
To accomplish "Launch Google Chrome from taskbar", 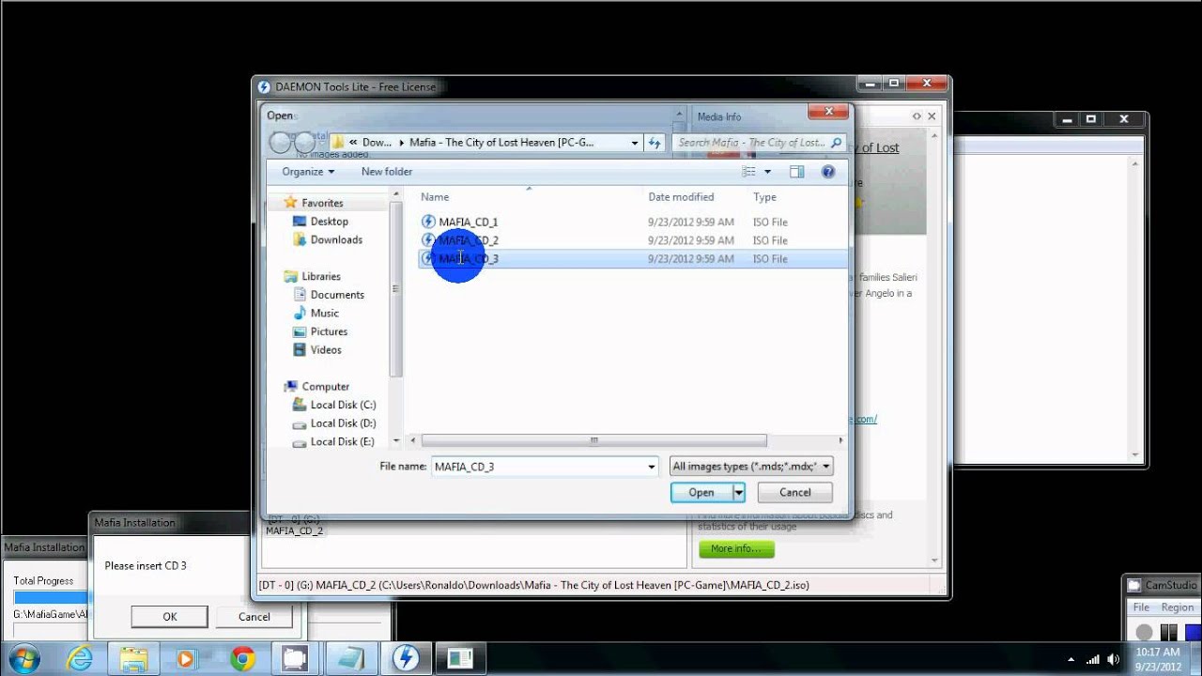I will point(242,658).
